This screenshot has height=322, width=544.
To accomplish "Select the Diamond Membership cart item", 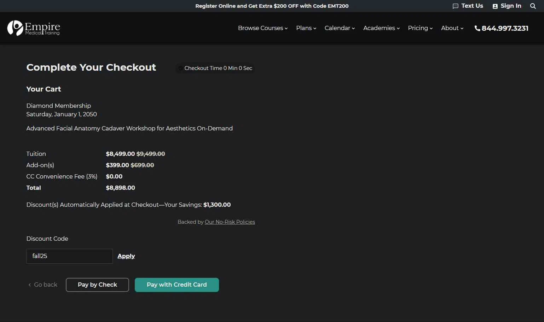I will (x=59, y=106).
